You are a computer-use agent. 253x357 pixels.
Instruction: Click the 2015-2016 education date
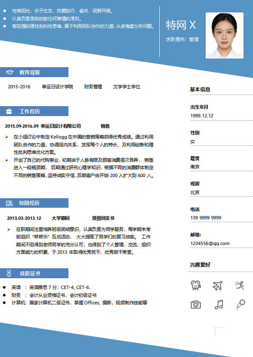coord(19,87)
